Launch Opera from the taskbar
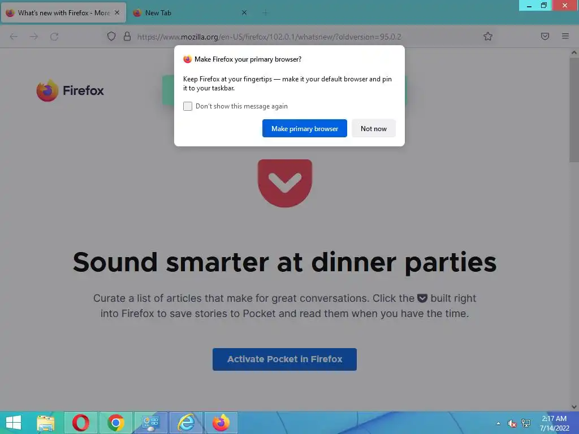Screen dimensions: 579x434 coord(80,423)
